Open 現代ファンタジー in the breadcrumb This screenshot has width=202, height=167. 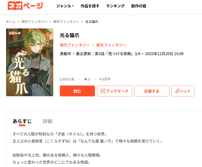click(34, 22)
